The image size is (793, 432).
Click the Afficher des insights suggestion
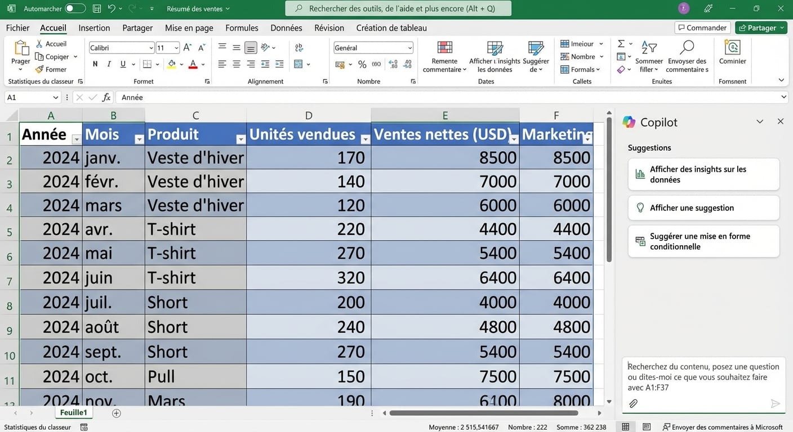click(703, 174)
